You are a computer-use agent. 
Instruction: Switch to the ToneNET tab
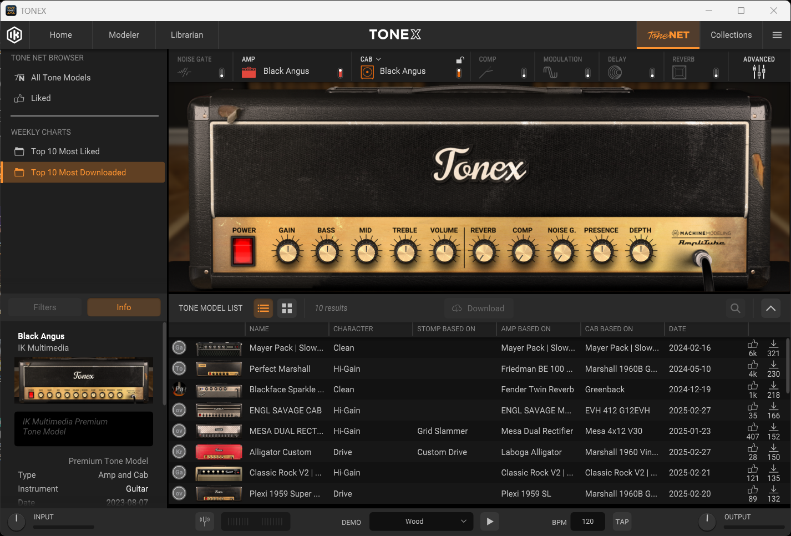[668, 35]
